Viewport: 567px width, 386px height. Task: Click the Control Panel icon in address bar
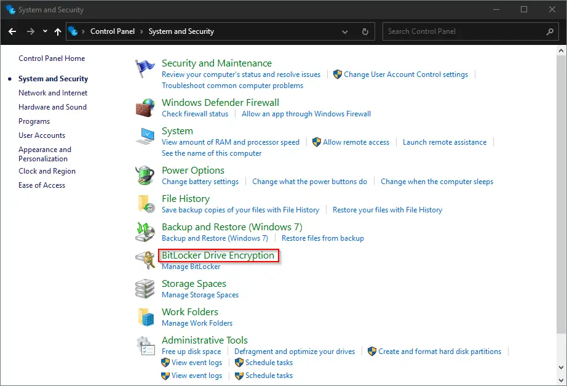click(73, 31)
